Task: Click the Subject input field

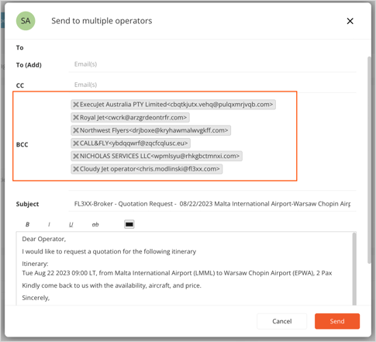Action: (212, 204)
